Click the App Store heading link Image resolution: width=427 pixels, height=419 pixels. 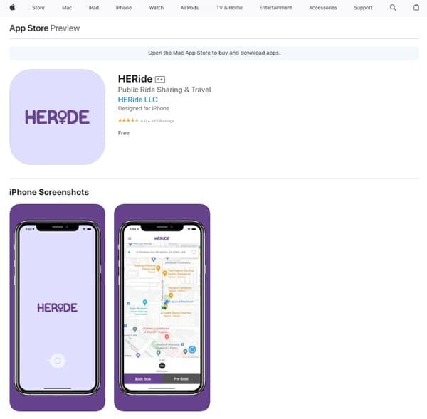[29, 28]
